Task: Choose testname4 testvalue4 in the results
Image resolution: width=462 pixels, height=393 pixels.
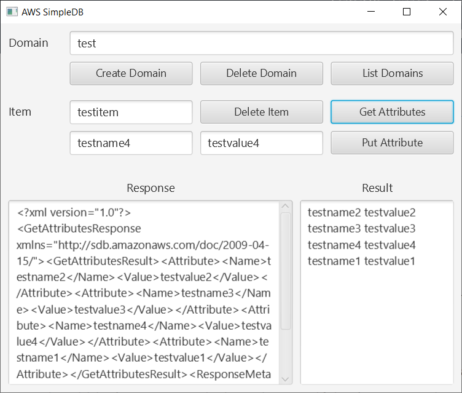Action: pyautogui.click(x=362, y=245)
